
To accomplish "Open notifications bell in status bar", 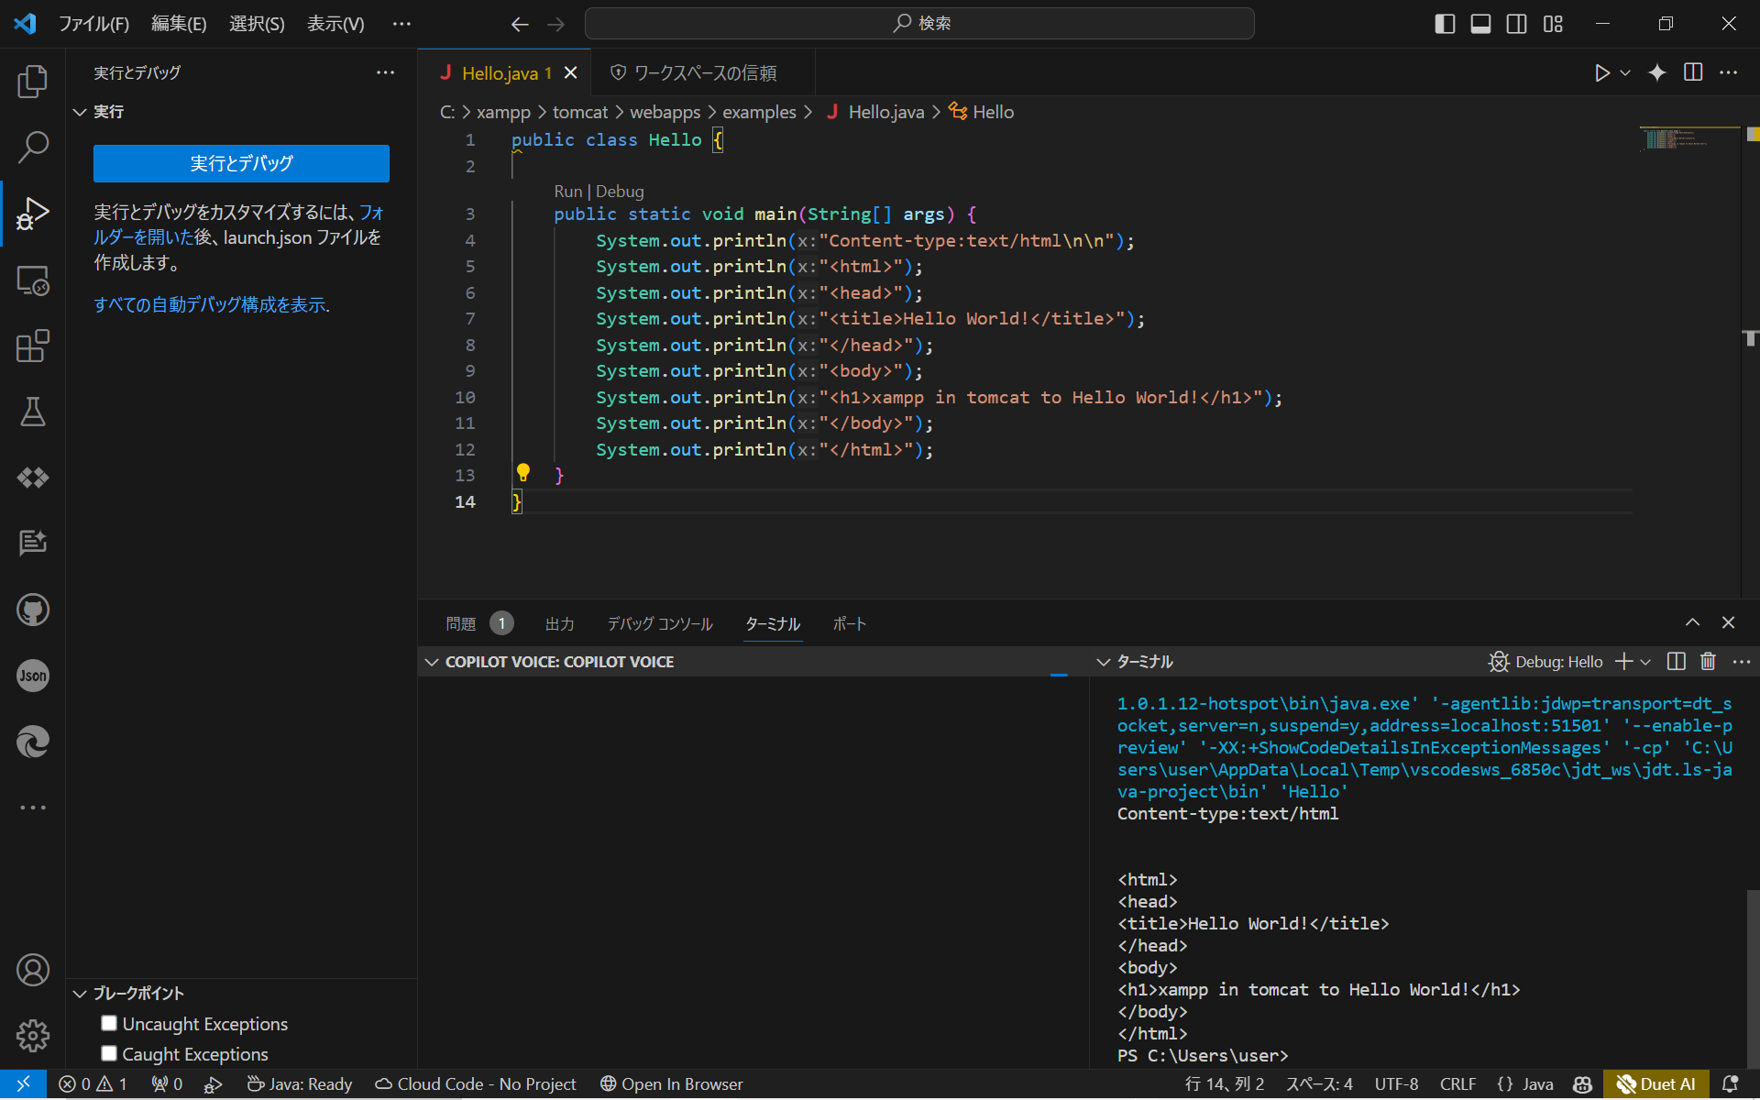I will pos(1730,1084).
